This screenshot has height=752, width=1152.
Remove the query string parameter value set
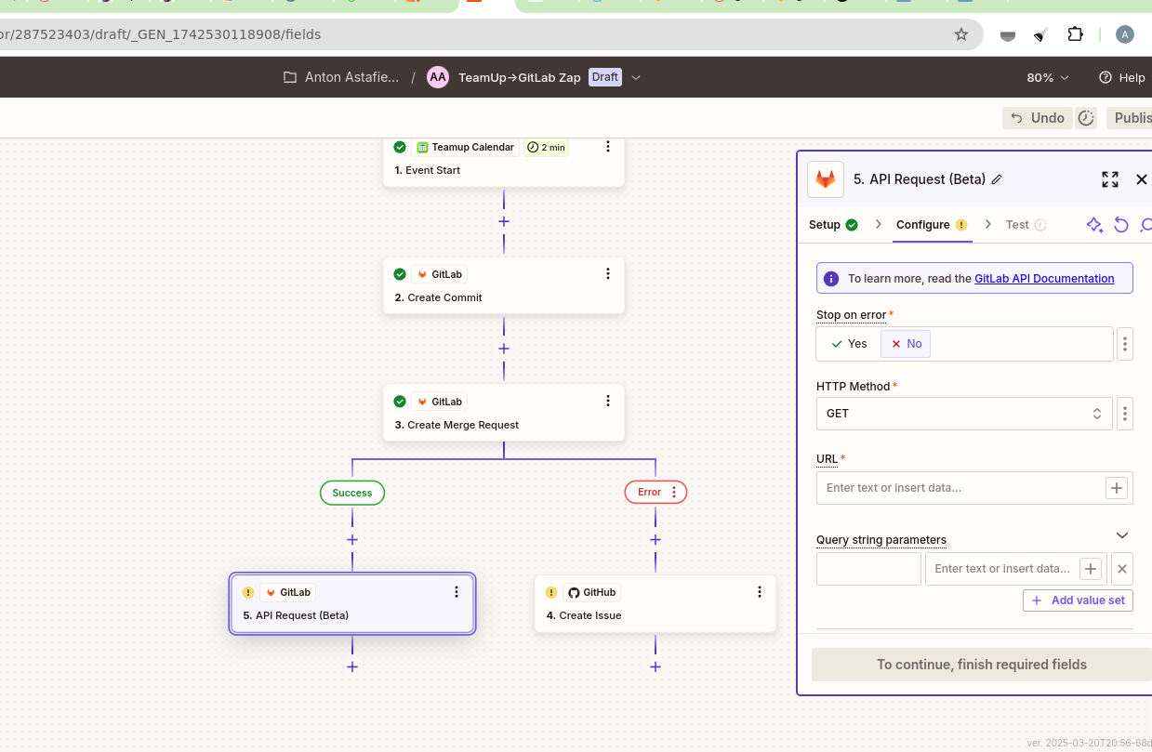coord(1122,569)
